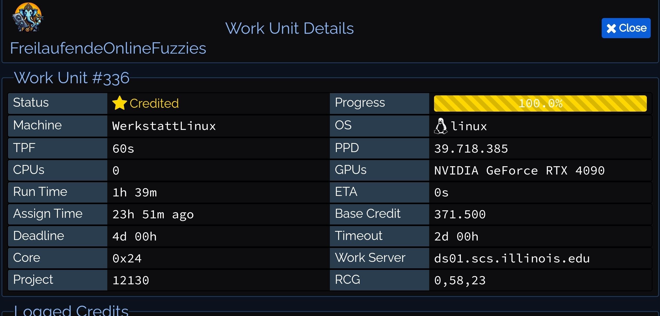Click the work server ds01.scs.illinois.edu
Viewport: 660px width, 316px height.
tap(512, 258)
